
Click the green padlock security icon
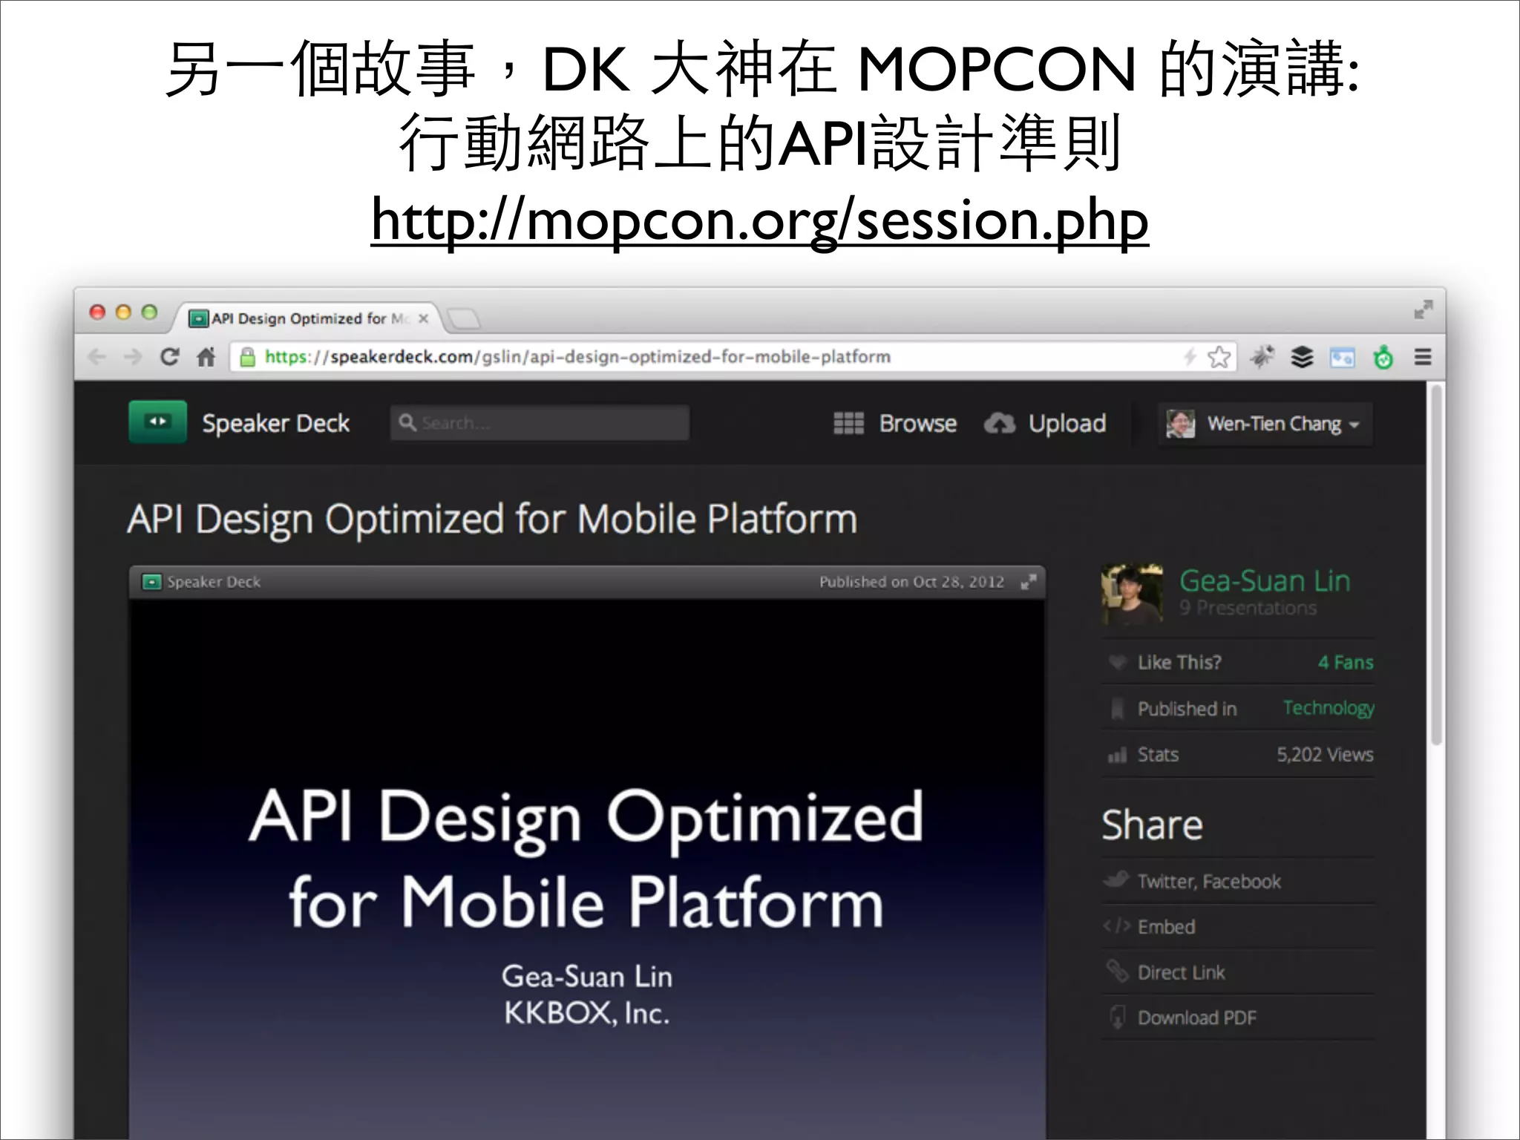[247, 357]
